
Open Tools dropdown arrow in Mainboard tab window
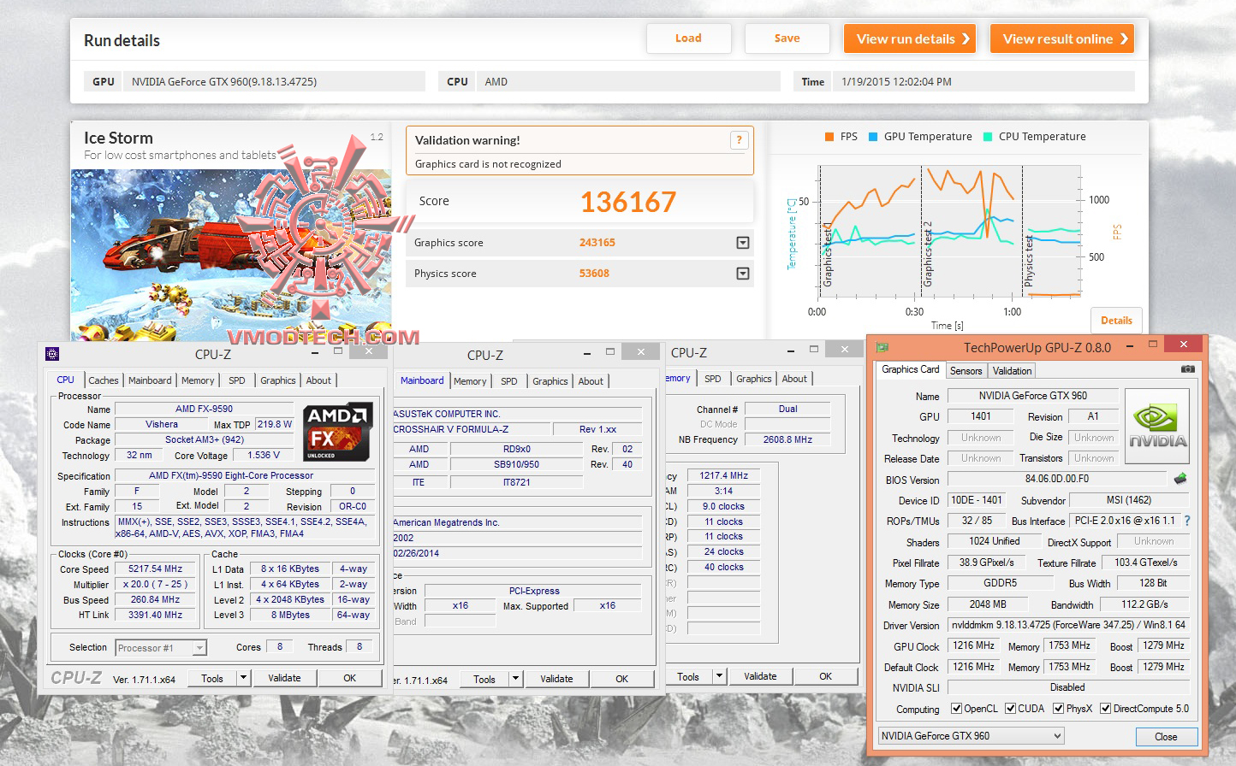click(x=515, y=679)
